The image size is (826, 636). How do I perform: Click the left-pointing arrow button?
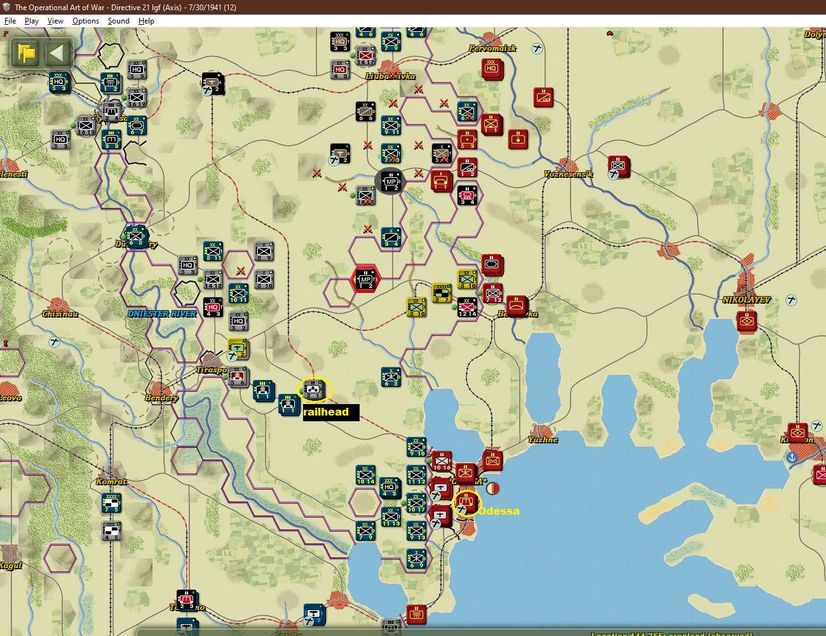pos(57,53)
